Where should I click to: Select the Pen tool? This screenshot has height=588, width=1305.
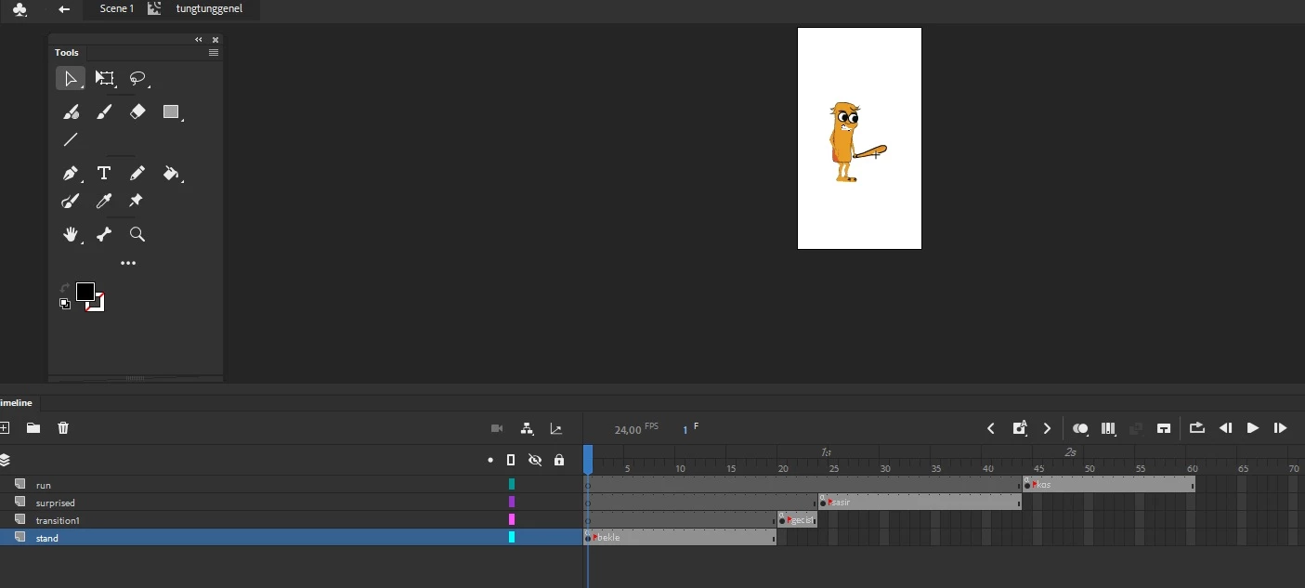point(71,174)
